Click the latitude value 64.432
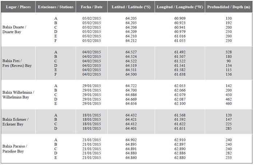 (x=131, y=115)
